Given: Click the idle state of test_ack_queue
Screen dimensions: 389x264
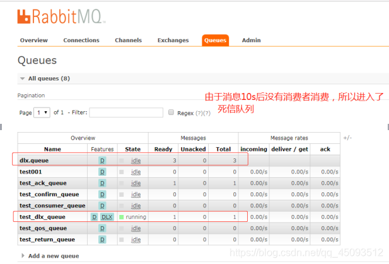Looking at the screenshot, I should pyautogui.click(x=136, y=183).
